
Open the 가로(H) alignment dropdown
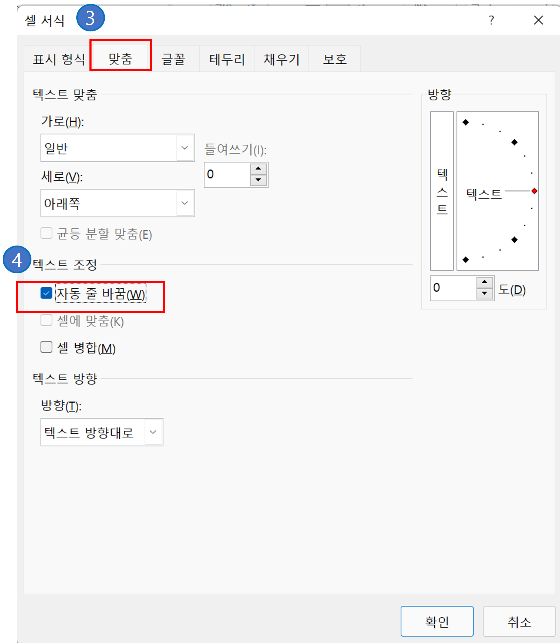184,147
